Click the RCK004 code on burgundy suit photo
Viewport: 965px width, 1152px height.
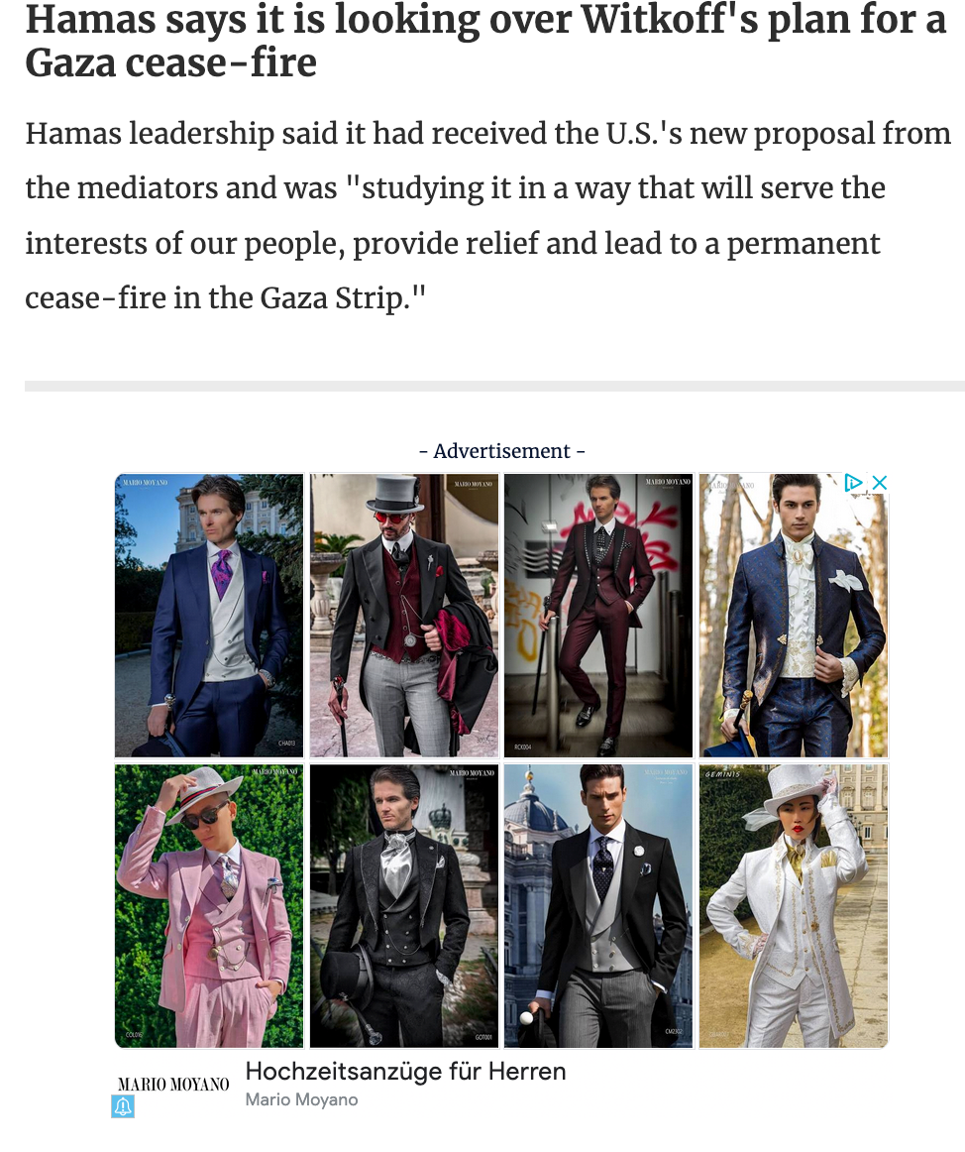click(523, 747)
